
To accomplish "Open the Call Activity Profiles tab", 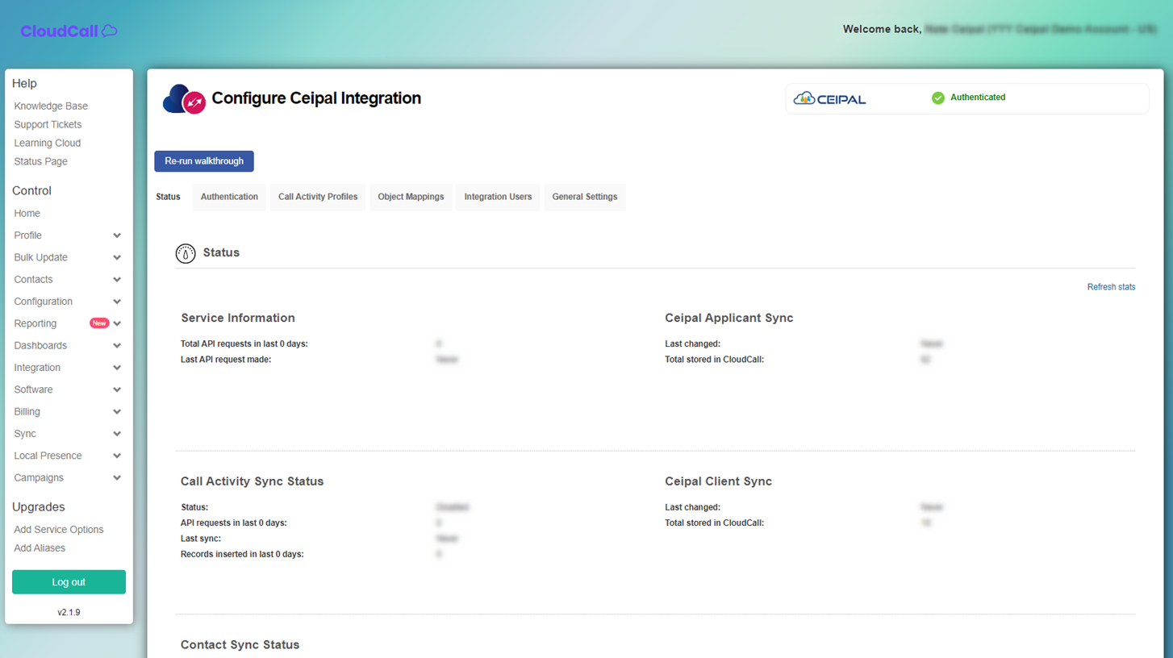I will coord(318,197).
